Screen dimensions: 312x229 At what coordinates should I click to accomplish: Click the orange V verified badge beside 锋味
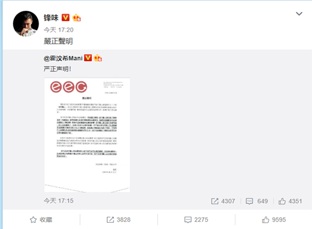click(65, 18)
